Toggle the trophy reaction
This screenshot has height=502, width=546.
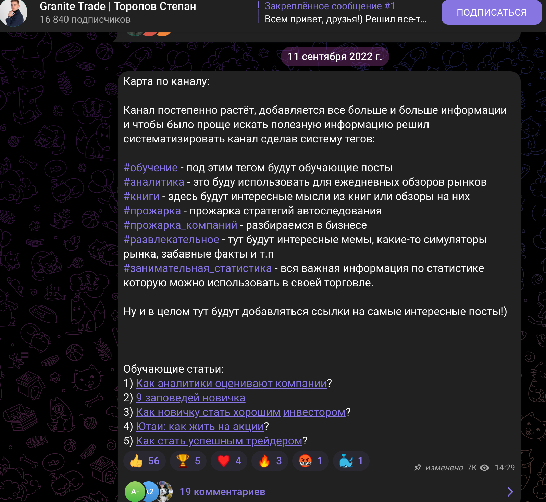pos(188,461)
